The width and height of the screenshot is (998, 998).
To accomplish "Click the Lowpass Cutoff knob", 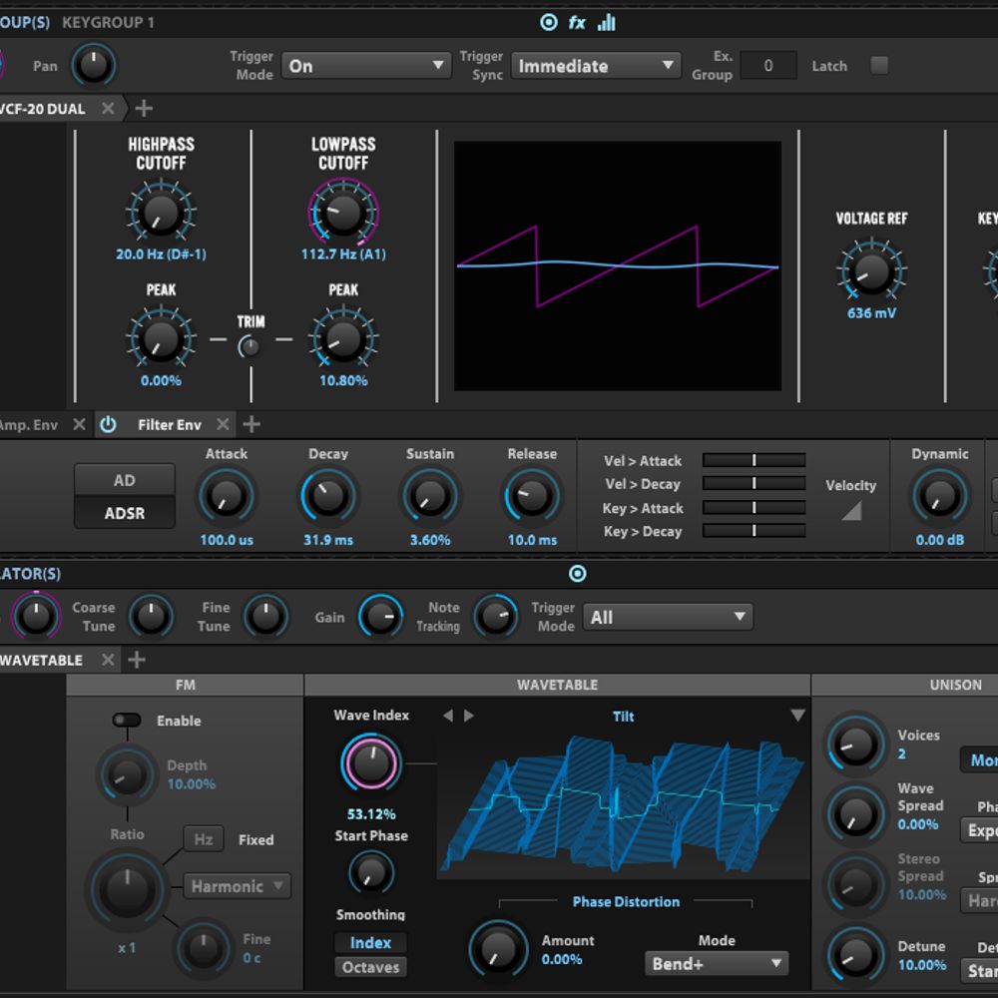I will 343,213.
